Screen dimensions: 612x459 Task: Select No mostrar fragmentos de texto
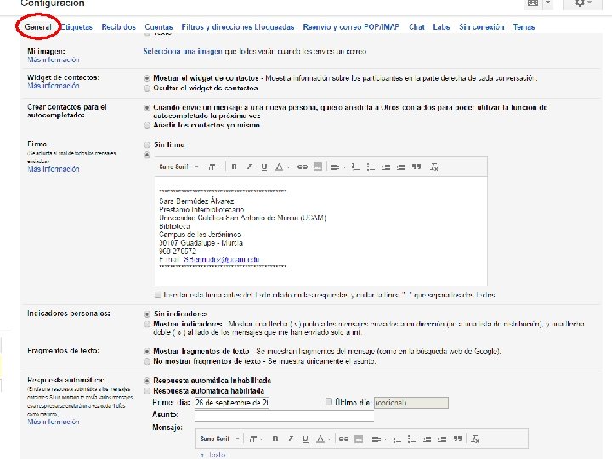pos(147,361)
